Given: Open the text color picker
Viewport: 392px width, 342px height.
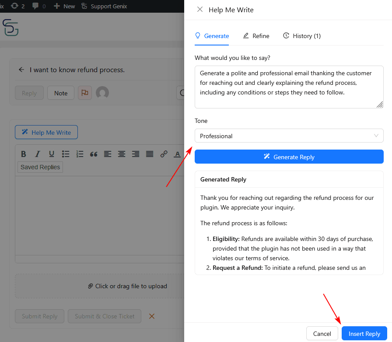Looking at the screenshot, I should pyautogui.click(x=177, y=154).
